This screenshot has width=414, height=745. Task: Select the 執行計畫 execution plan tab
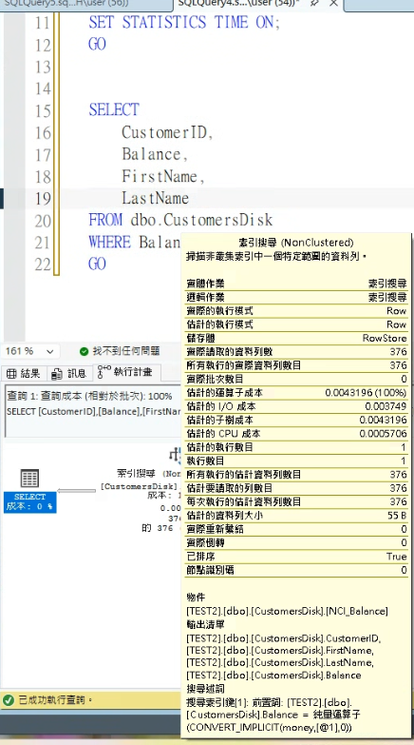[125, 372]
